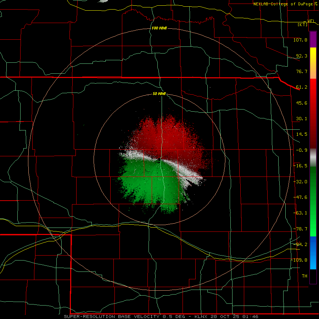Image resolution: width=319 pixels, height=319 pixels.
Task: Click the 76.7 legend value
Action: [302, 71]
